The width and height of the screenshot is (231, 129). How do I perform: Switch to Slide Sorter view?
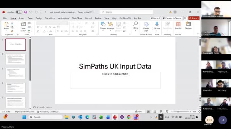(x=155, y=112)
